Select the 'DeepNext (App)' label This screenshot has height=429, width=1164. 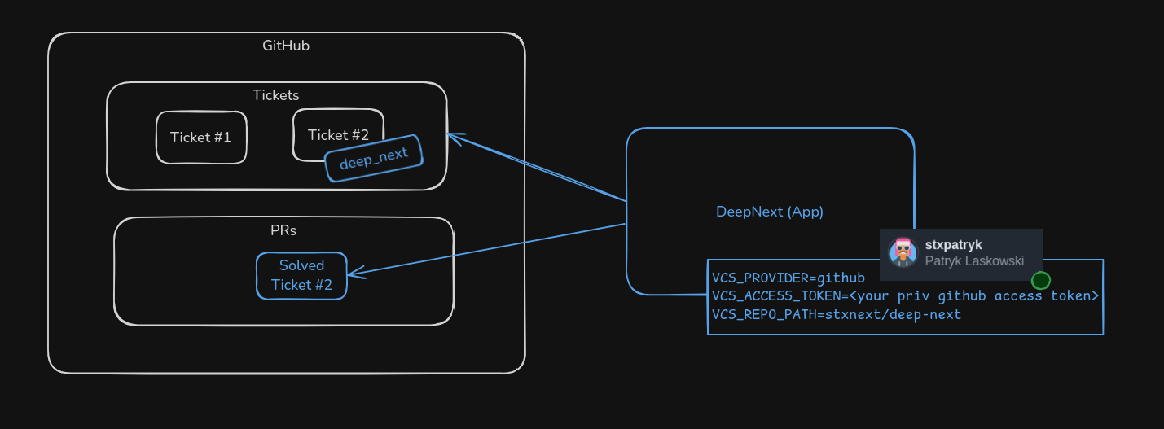click(x=770, y=212)
